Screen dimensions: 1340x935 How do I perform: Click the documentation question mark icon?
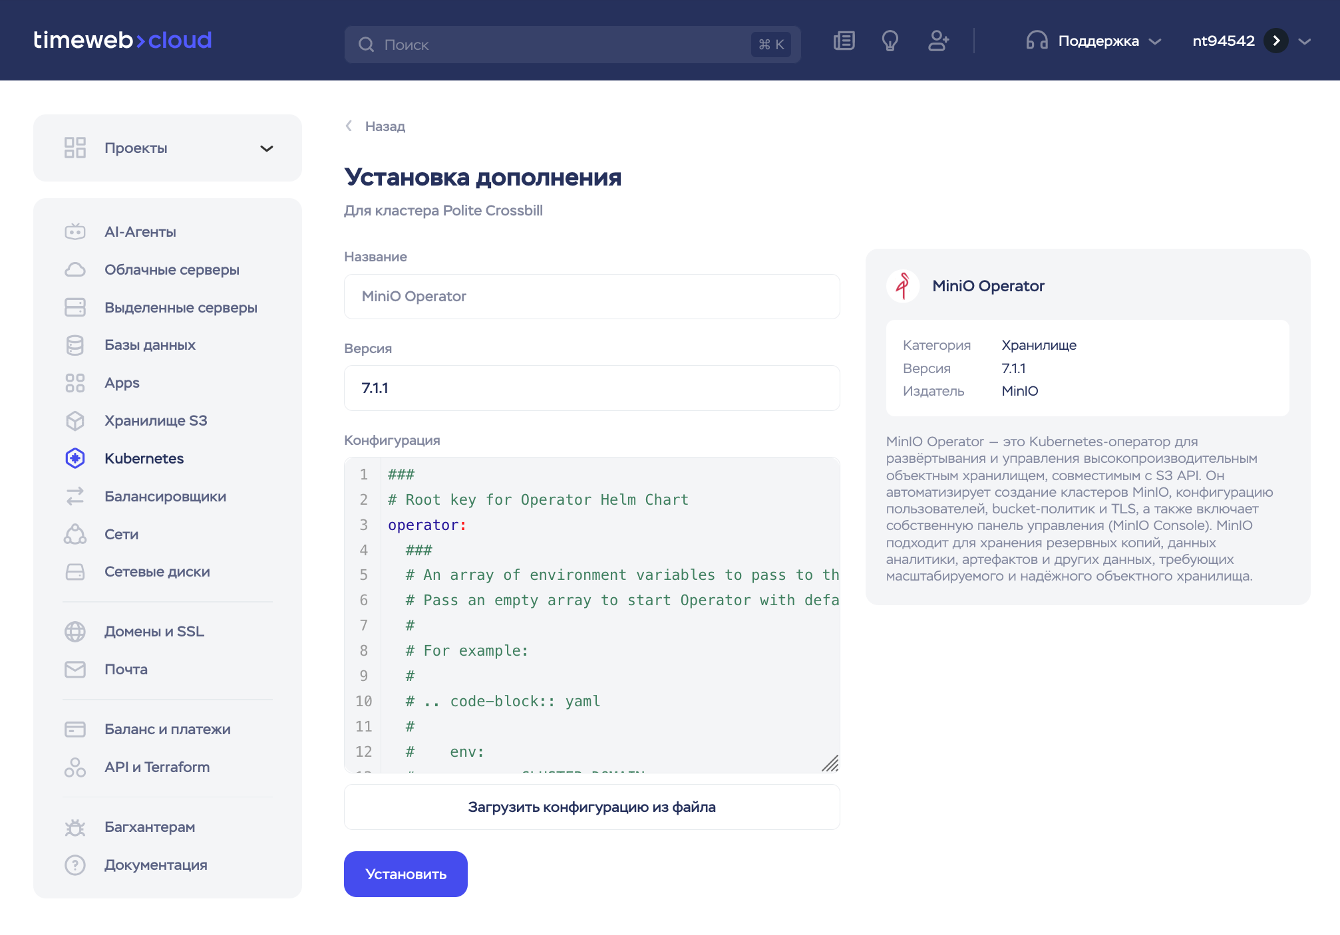point(75,865)
